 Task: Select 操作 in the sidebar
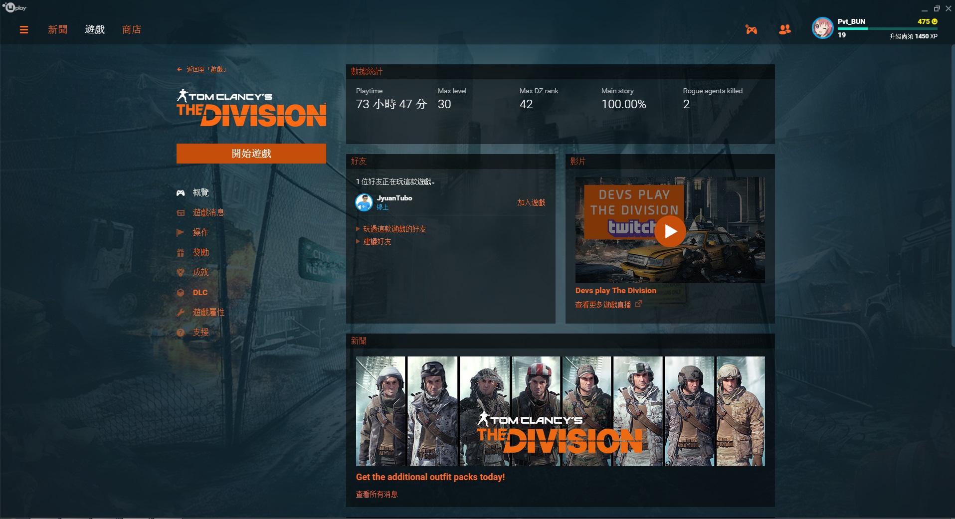tap(200, 232)
